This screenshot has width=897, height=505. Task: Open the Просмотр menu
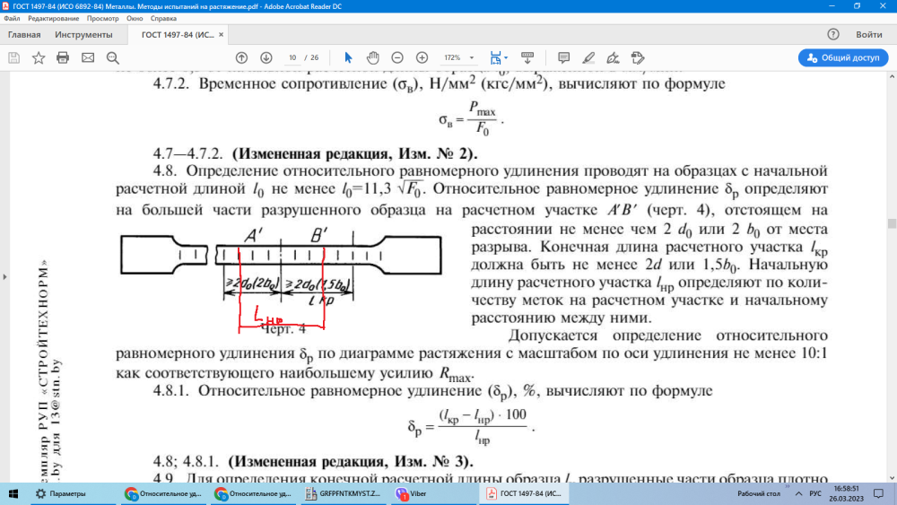tap(103, 18)
